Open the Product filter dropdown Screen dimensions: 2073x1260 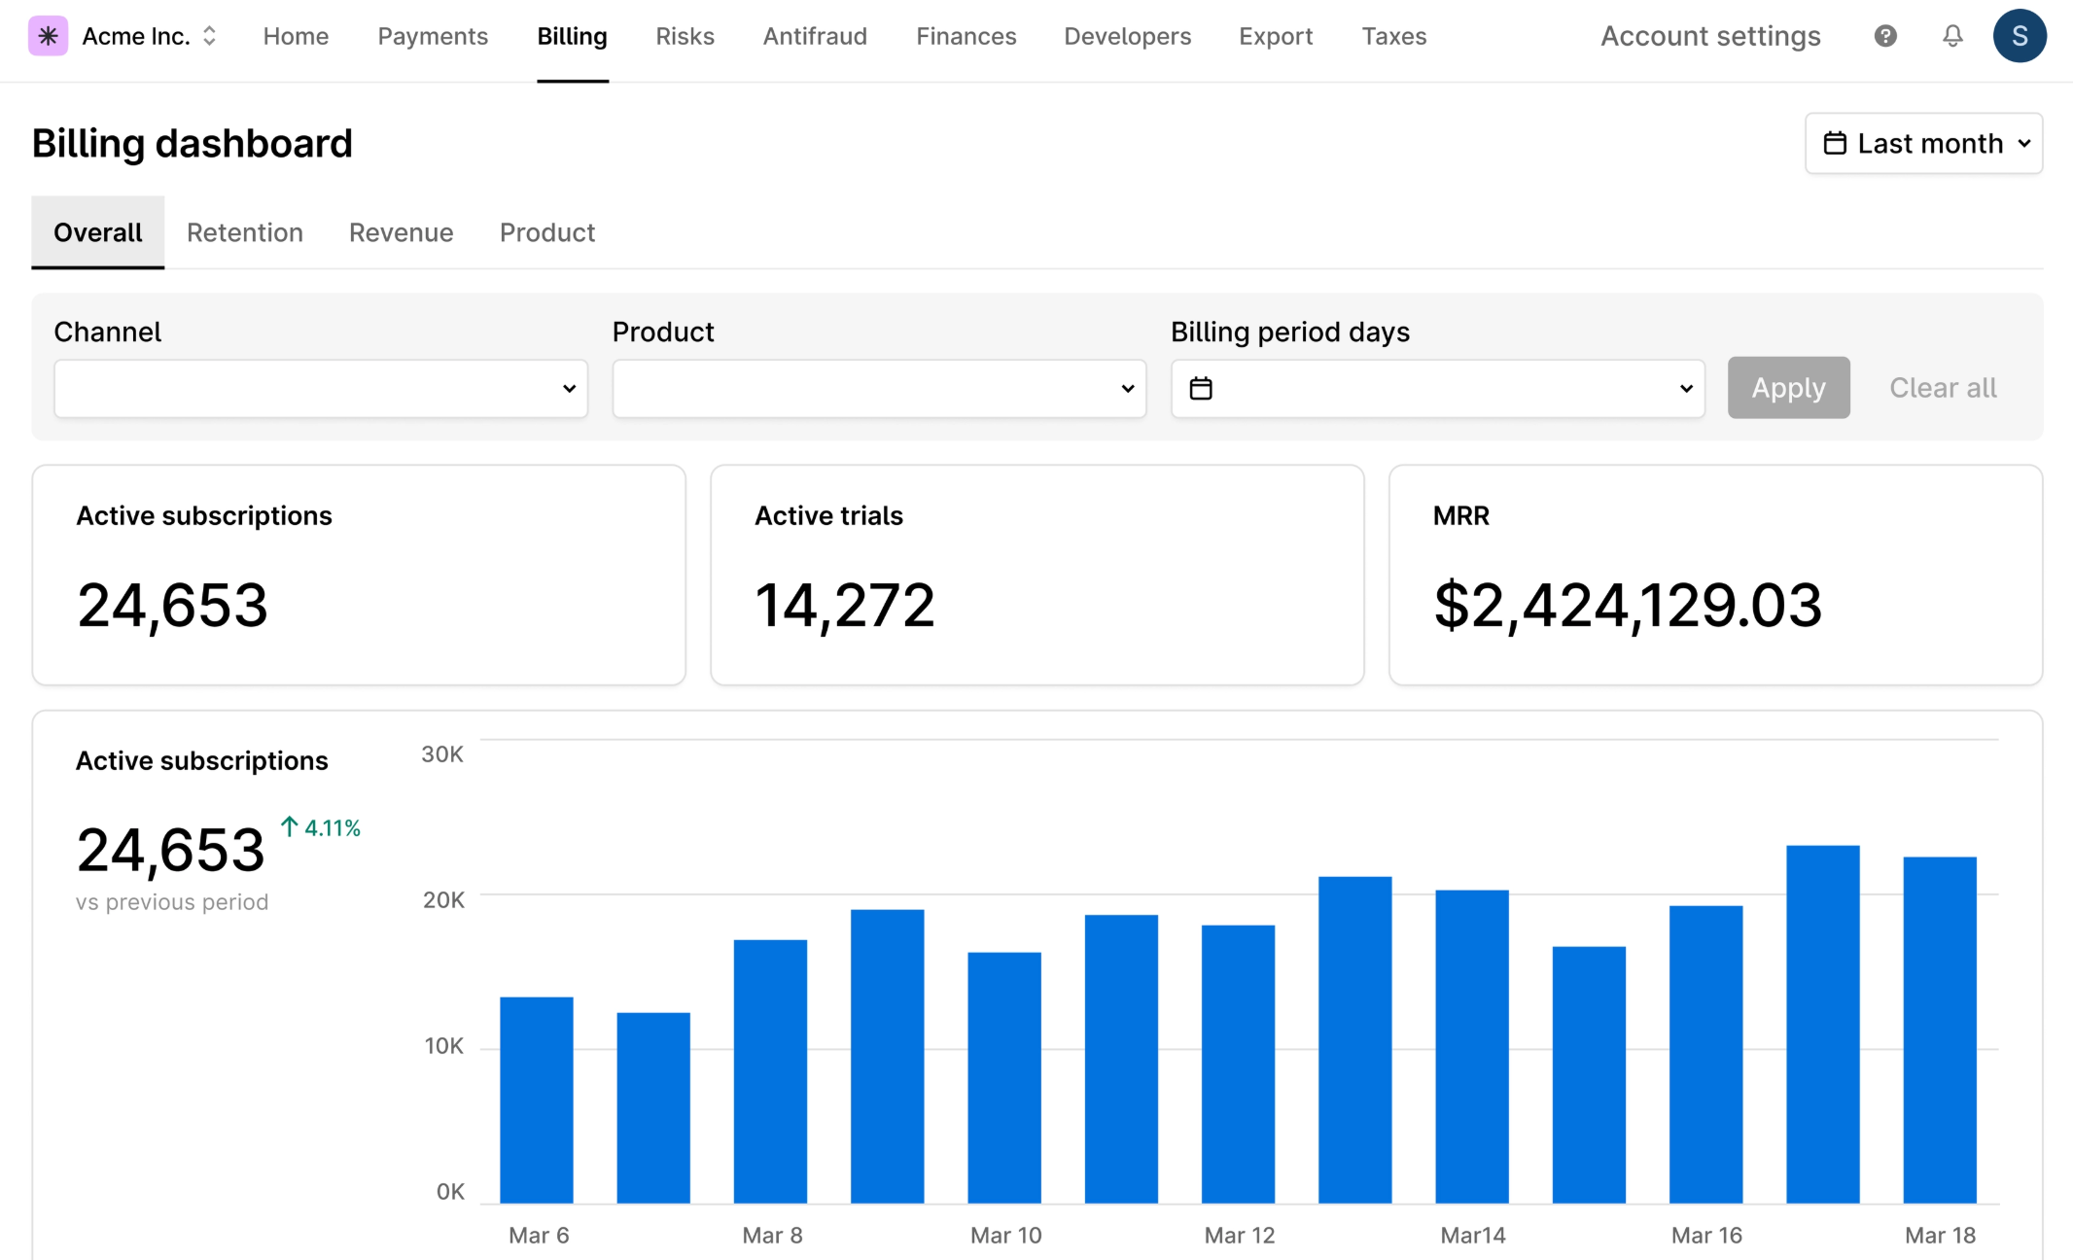(879, 389)
